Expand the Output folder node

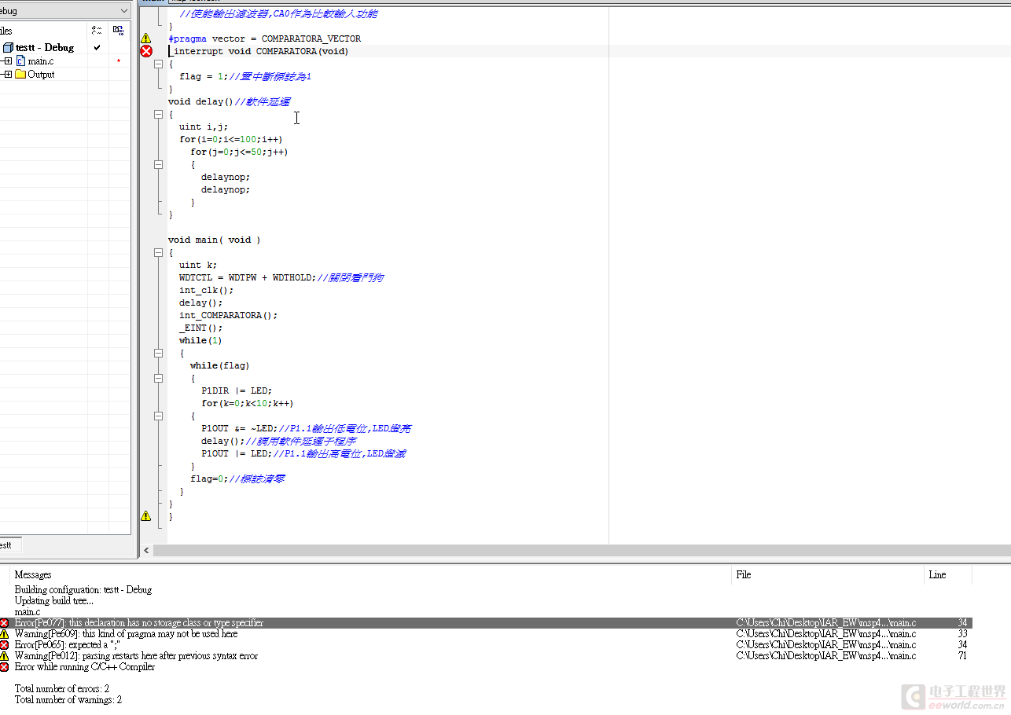pyautogui.click(x=8, y=74)
